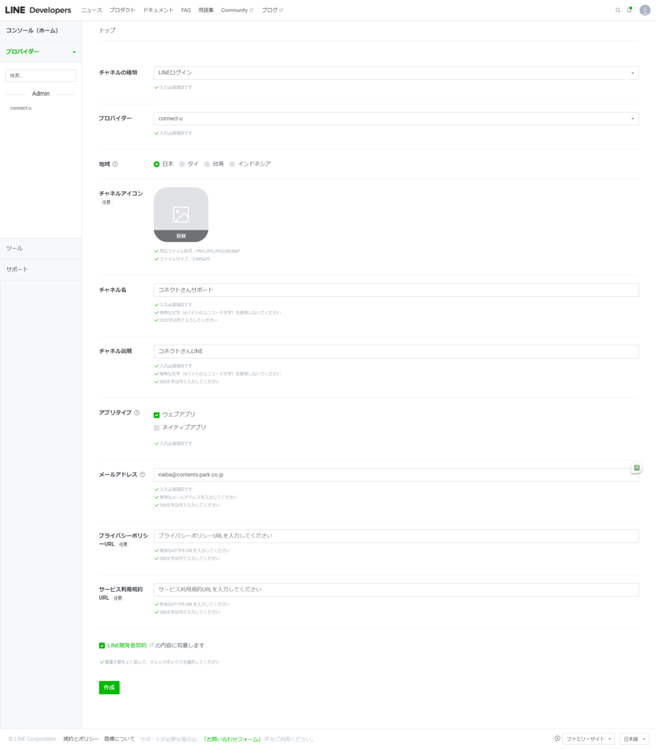Go to the プロダクト menu item
Image resolution: width=656 pixels, height=749 pixels.
coord(122,10)
